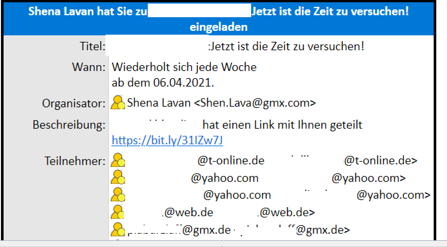Click the 'Organisator:' field label
Viewport: 447px width, 247px height.
[74, 104]
